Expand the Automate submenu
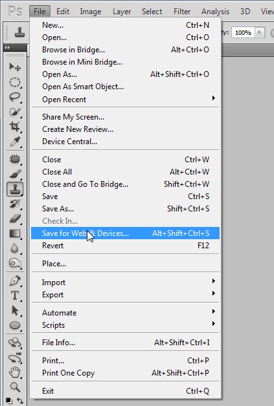This screenshot has height=406, width=274. (125, 313)
